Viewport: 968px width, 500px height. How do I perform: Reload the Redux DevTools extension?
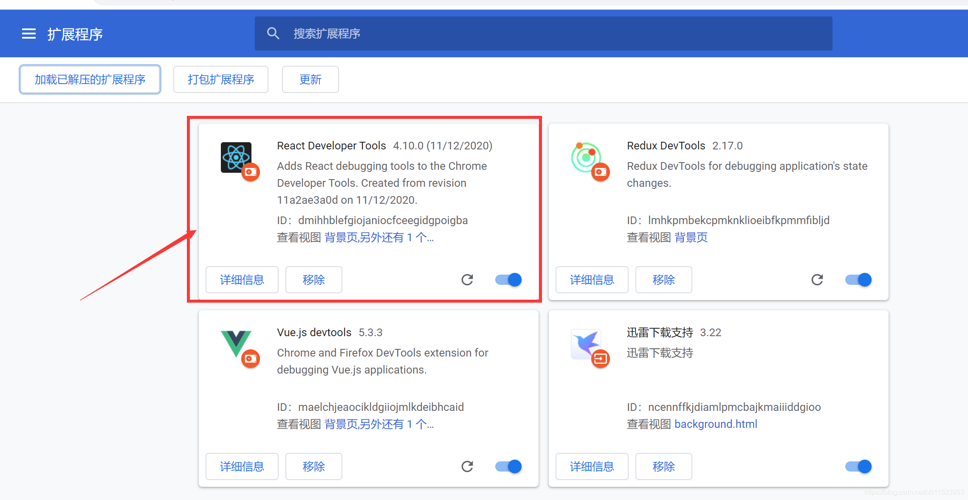[x=817, y=280]
